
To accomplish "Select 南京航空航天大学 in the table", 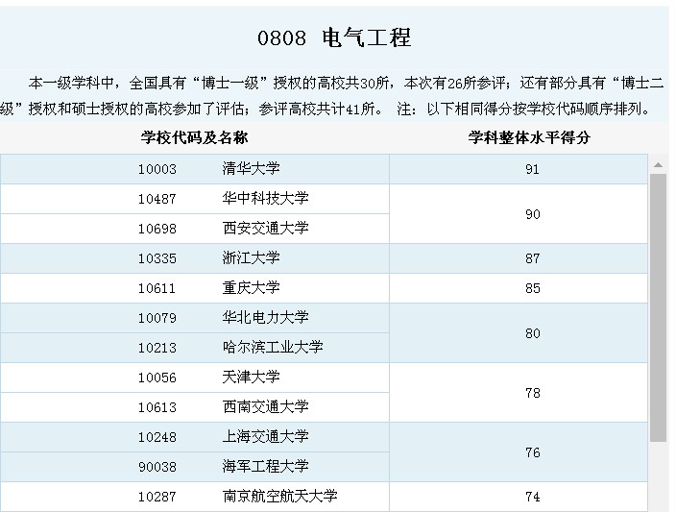I will point(279,496).
